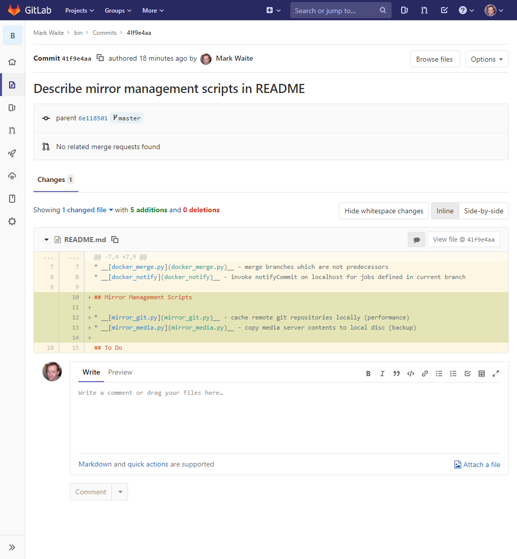
Task: Hide whitespace changes in diff
Action: tap(383, 211)
